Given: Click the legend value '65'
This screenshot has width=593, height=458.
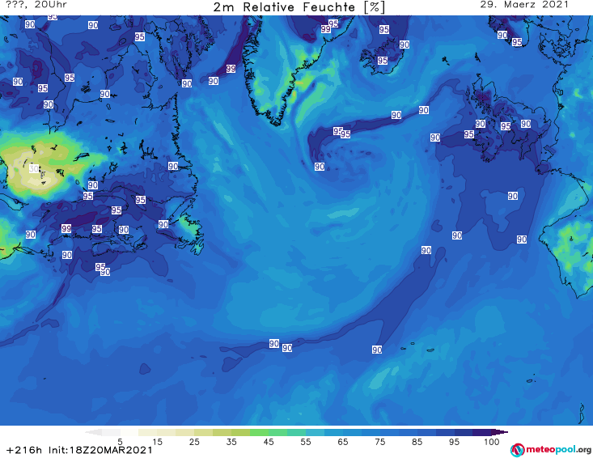Looking at the screenshot, I should click(343, 441).
